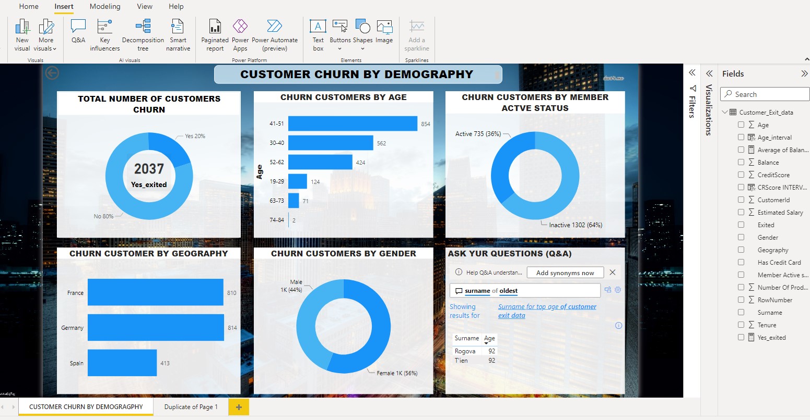Add a Decomposition tree visual
This screenshot has height=420, width=810.
tap(143, 31)
